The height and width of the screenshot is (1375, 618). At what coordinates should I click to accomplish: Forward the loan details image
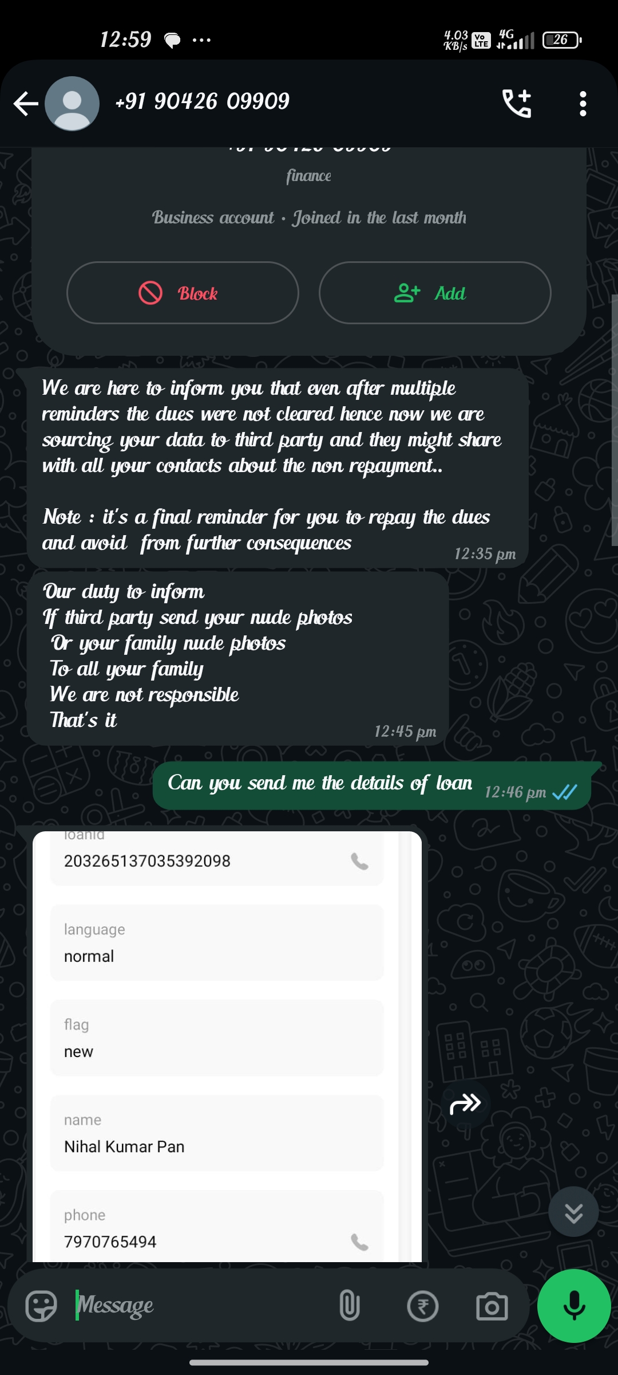click(466, 1103)
